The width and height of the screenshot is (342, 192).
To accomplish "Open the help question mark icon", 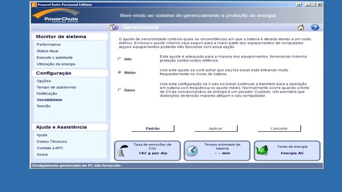I will coord(315,27).
